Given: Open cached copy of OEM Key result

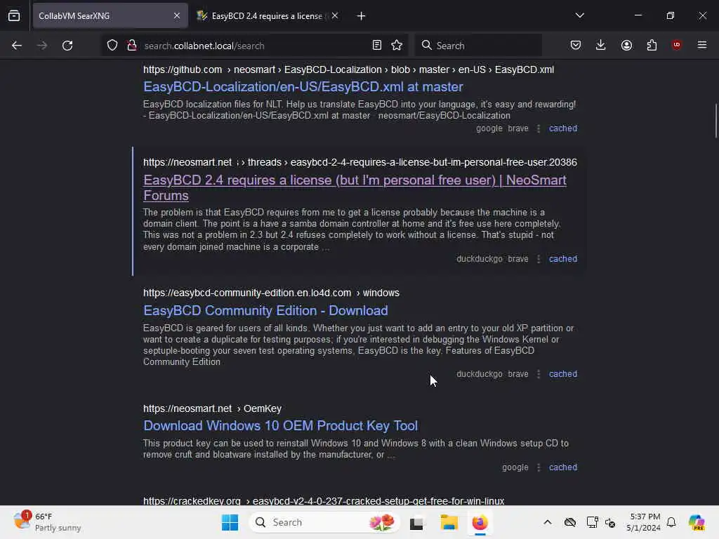Looking at the screenshot, I should pos(563,467).
